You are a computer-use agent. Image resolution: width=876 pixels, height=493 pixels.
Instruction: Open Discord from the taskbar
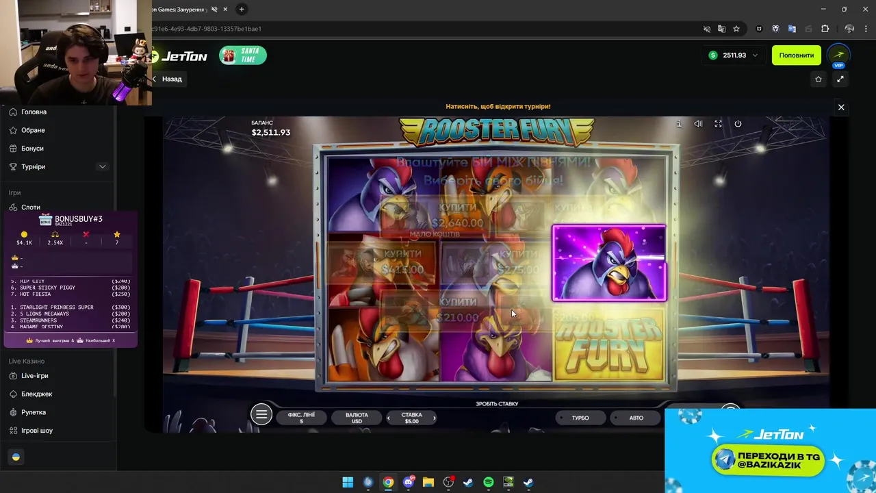[409, 482]
